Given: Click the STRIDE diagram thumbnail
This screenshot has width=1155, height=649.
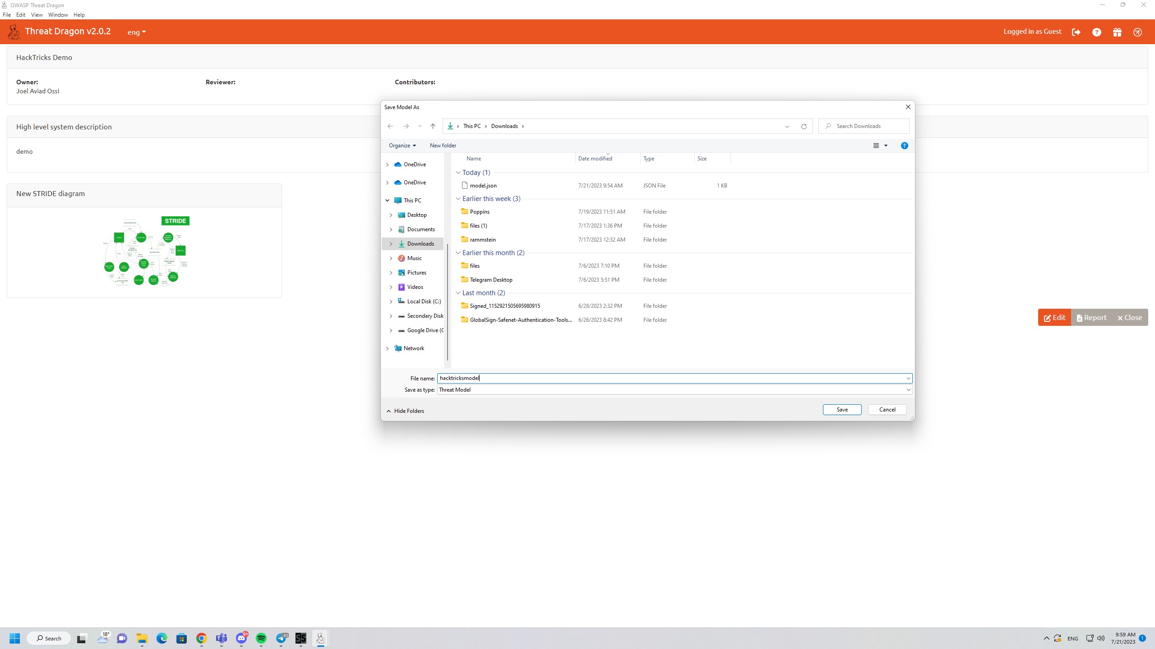Looking at the screenshot, I should [146, 251].
